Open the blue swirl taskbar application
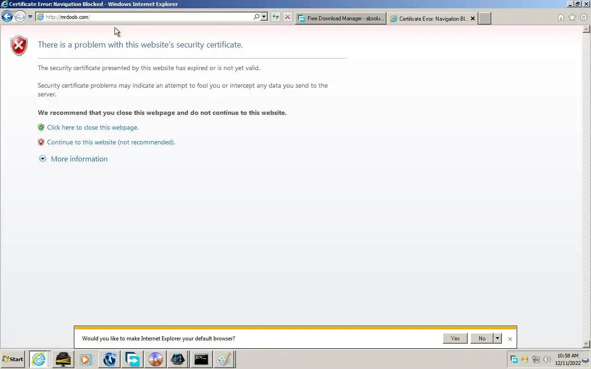The image size is (591, 369). tap(109, 359)
